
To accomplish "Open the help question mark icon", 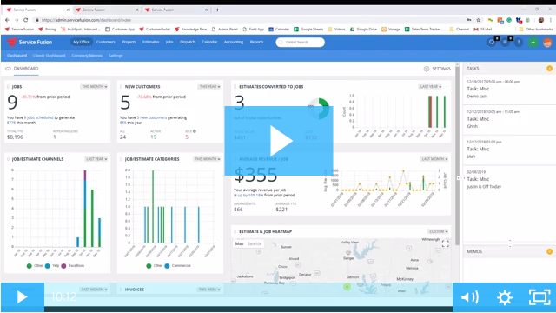I will tap(519, 43).
